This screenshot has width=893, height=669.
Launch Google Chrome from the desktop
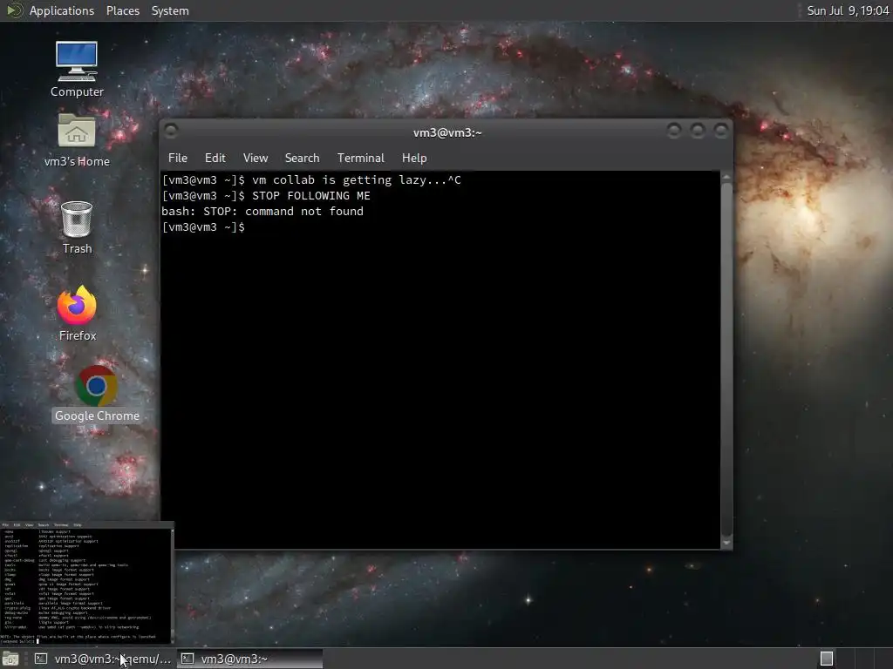(97, 394)
